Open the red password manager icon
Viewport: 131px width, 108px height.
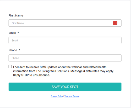point(115,23)
